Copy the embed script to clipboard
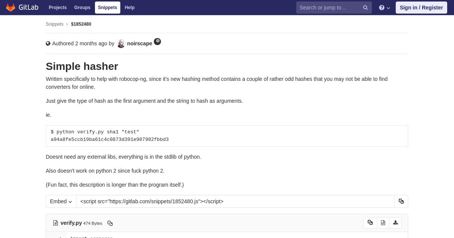454x238 pixels. tap(401, 201)
